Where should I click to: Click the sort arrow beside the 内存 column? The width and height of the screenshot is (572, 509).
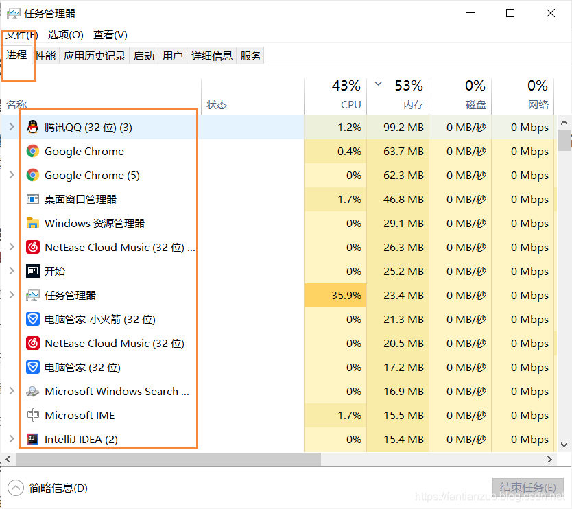point(379,84)
